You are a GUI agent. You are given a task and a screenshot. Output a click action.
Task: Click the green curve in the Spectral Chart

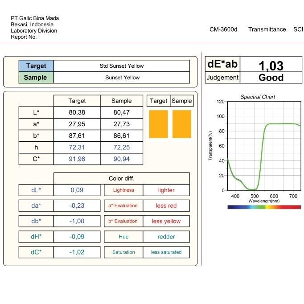[x=259, y=147]
